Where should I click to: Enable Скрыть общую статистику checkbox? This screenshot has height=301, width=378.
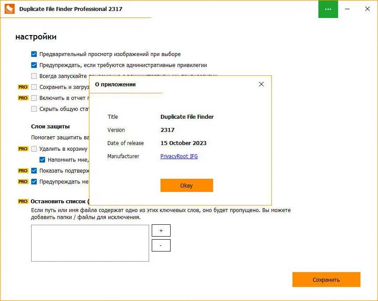34,109
